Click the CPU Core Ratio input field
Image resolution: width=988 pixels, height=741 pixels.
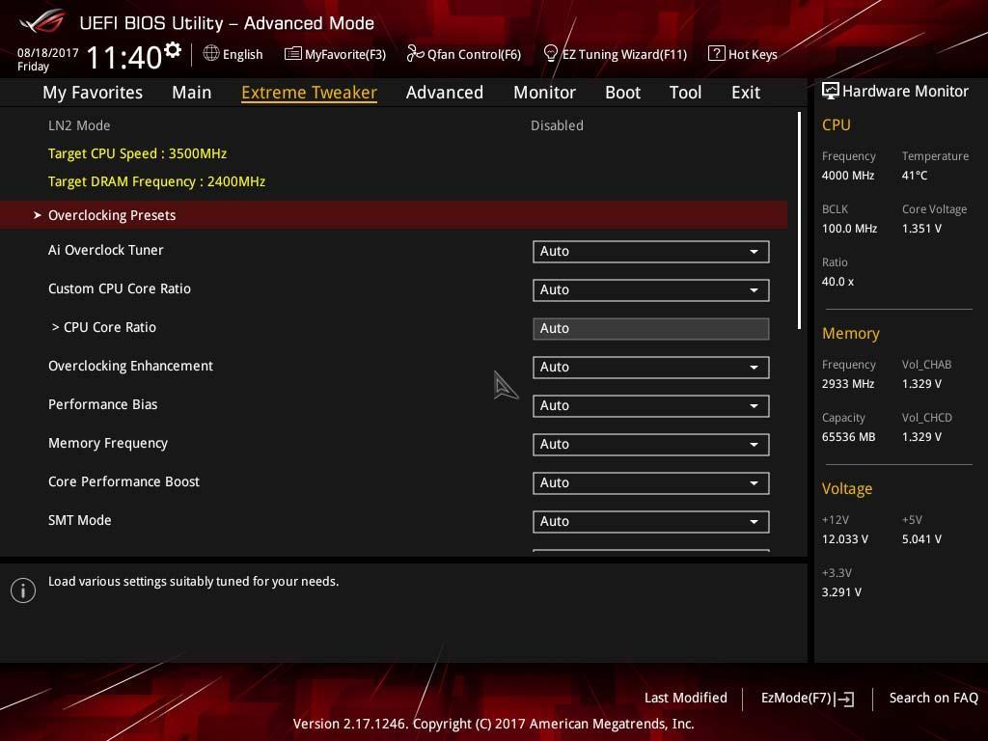651,329
